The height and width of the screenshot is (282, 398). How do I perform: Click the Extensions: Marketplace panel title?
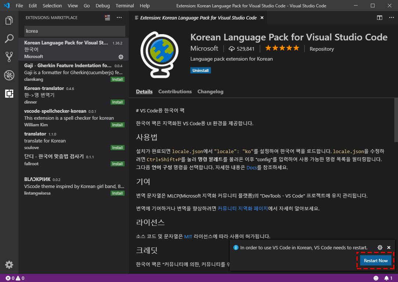click(51, 18)
